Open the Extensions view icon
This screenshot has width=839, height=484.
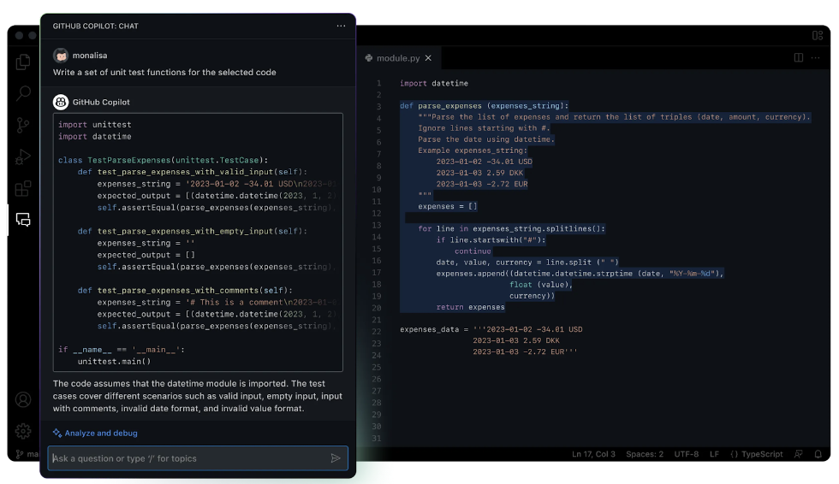23,188
